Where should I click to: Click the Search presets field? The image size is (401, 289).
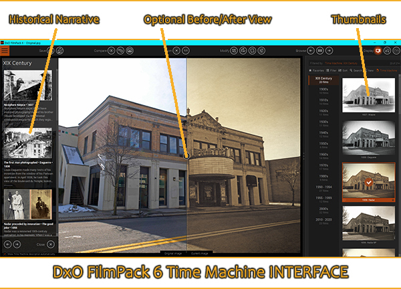356,70
